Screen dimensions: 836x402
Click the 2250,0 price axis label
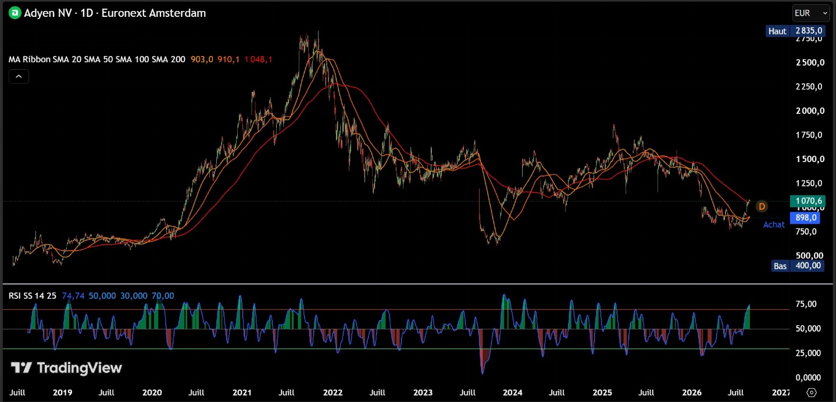point(809,87)
